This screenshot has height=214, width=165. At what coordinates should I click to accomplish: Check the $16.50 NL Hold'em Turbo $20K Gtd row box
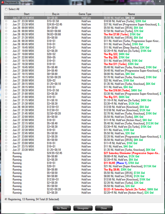(6, 21)
